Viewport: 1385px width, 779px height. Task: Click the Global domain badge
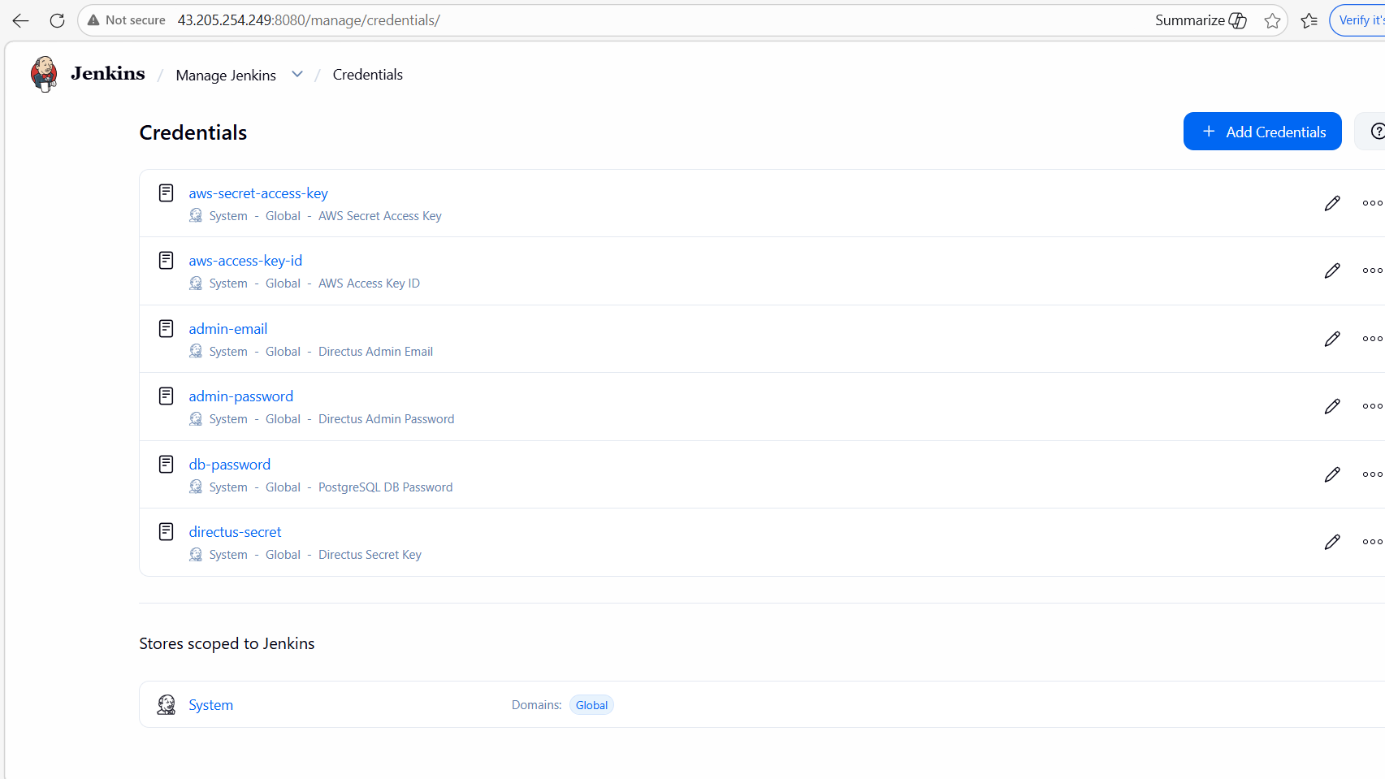coord(591,705)
